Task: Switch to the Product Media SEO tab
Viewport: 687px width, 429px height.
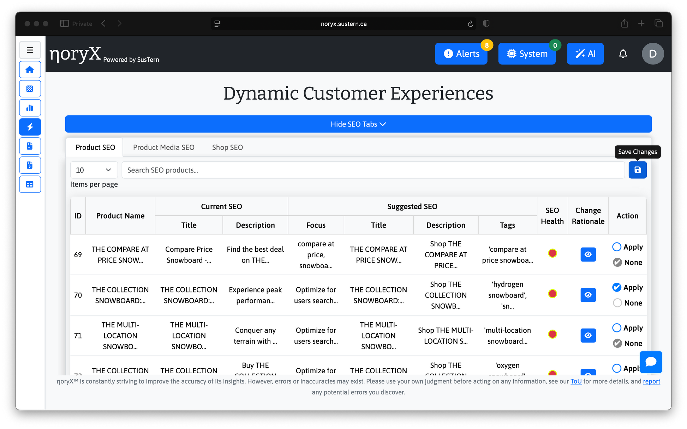Action: [164, 147]
